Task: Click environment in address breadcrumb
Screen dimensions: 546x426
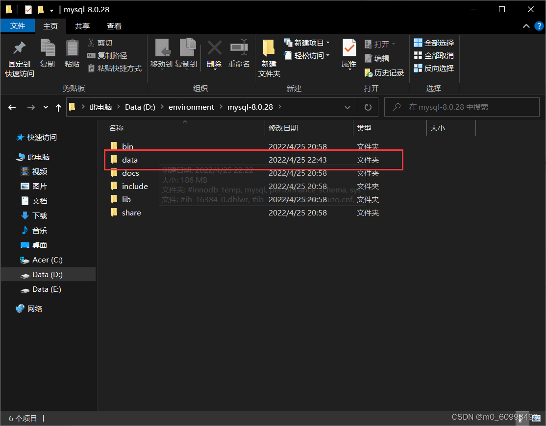Action: 191,107
